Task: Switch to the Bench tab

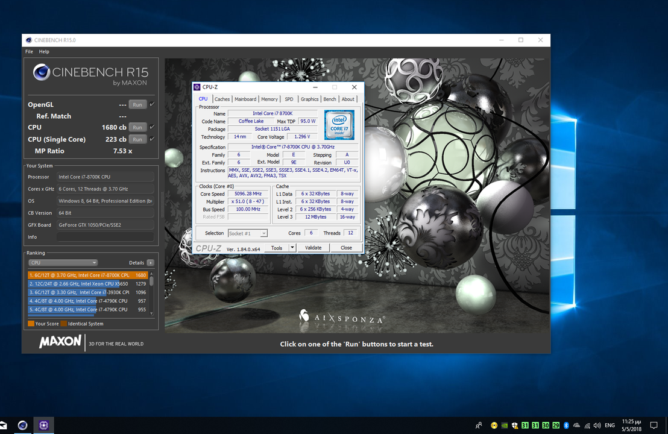Action: [x=329, y=99]
